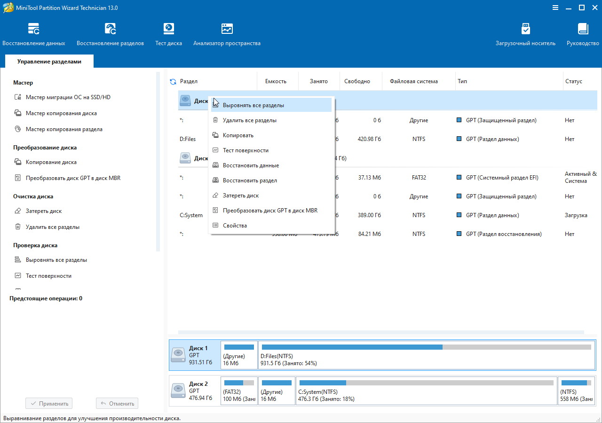
Task: Choose Выровнять все разделы in context menu
Action: tap(253, 105)
